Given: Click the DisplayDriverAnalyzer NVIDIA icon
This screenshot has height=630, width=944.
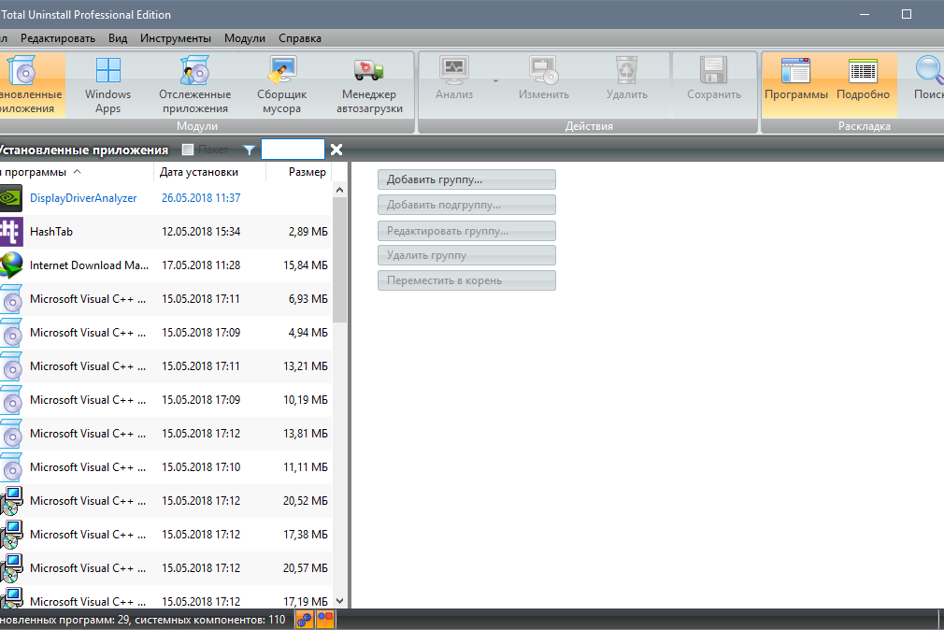Looking at the screenshot, I should click(x=11, y=198).
